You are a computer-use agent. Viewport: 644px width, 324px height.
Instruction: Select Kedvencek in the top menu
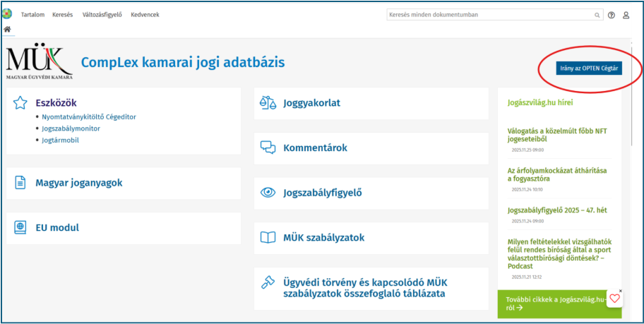point(145,15)
